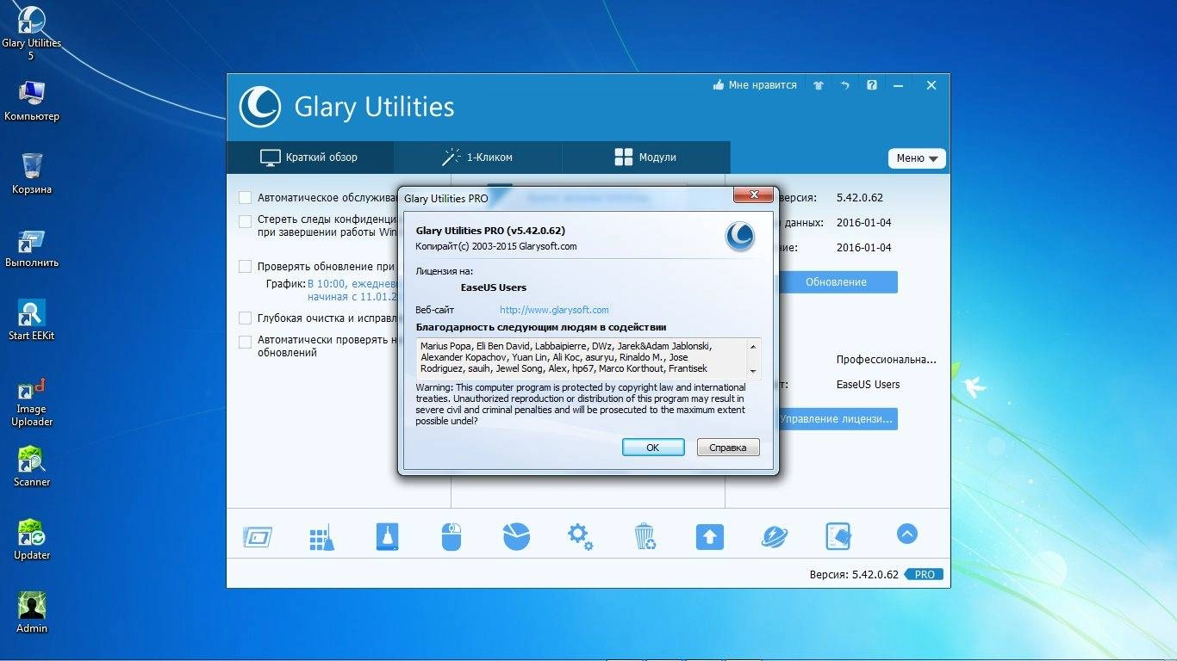This screenshot has height=661, width=1177.
Task: Click the 'Обновление' button
Action: click(x=836, y=282)
